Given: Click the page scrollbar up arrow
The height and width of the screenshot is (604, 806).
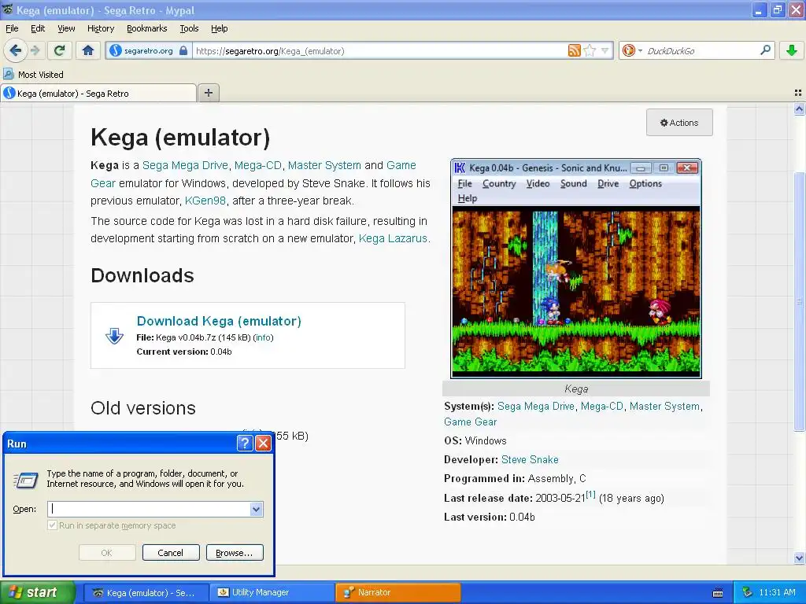Looking at the screenshot, I should pyautogui.click(x=799, y=109).
